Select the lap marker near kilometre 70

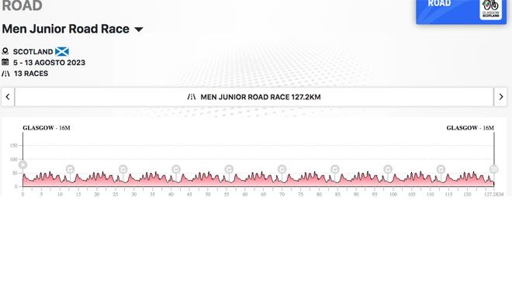282,169
